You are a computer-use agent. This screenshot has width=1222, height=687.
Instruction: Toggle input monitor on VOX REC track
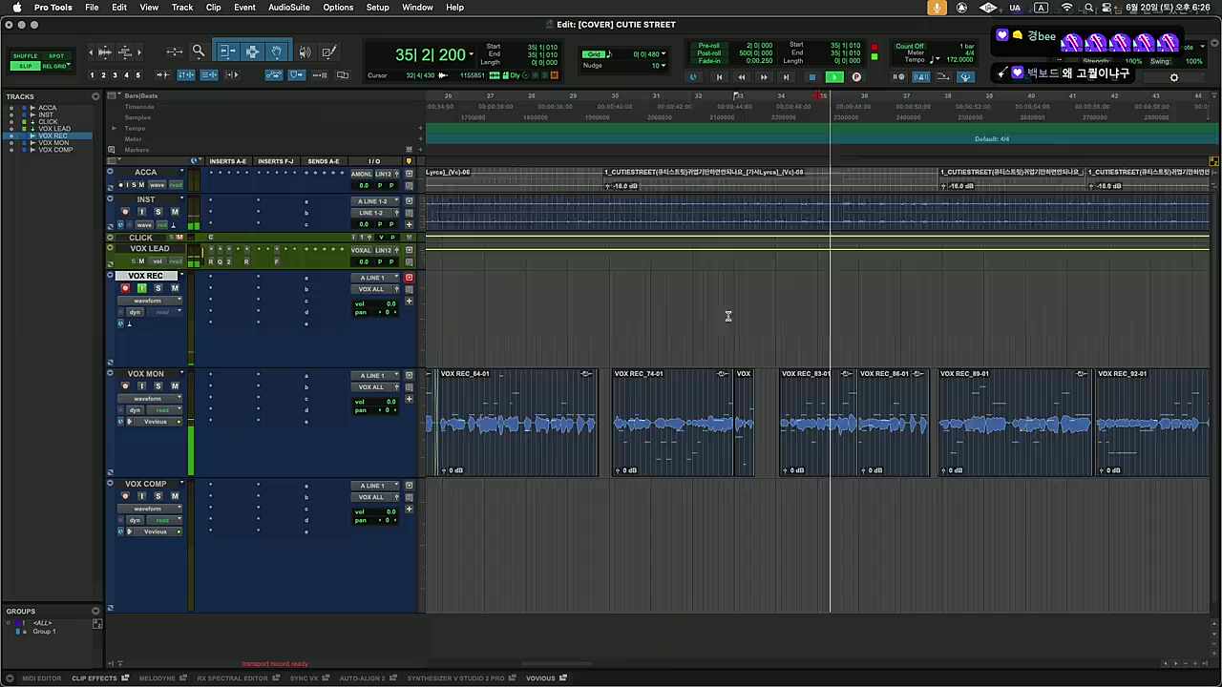[x=141, y=288]
